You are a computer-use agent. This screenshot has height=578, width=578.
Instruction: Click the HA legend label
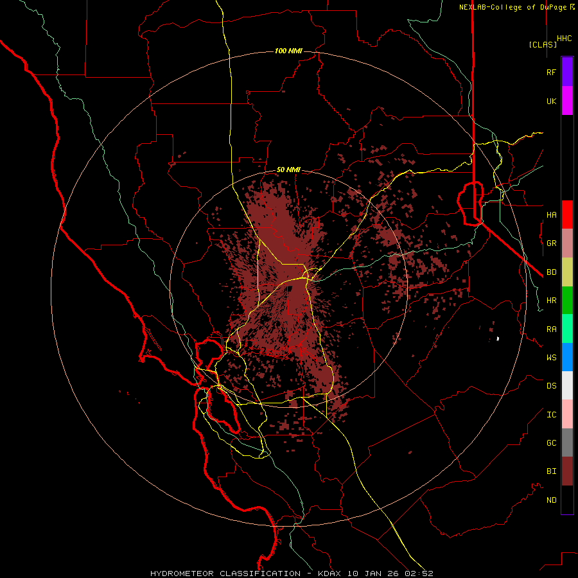click(552, 215)
